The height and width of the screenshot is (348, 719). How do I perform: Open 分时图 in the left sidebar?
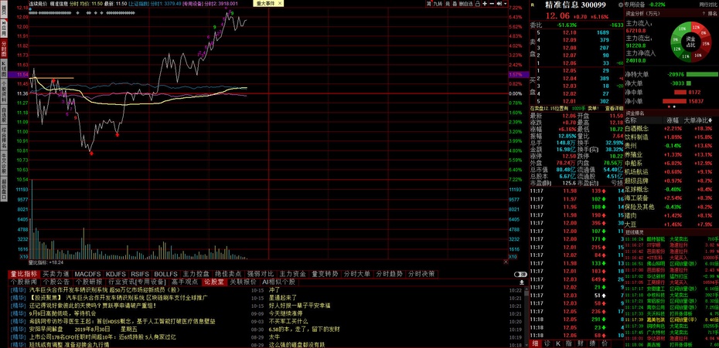click(4, 49)
